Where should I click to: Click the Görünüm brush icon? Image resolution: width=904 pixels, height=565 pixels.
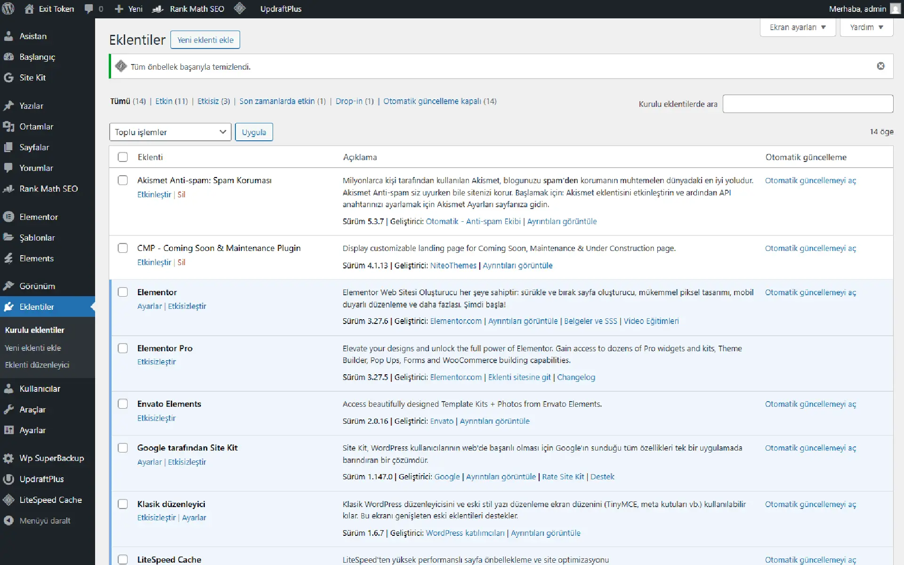[x=8, y=286]
